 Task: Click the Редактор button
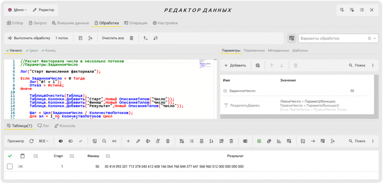pos(43,10)
